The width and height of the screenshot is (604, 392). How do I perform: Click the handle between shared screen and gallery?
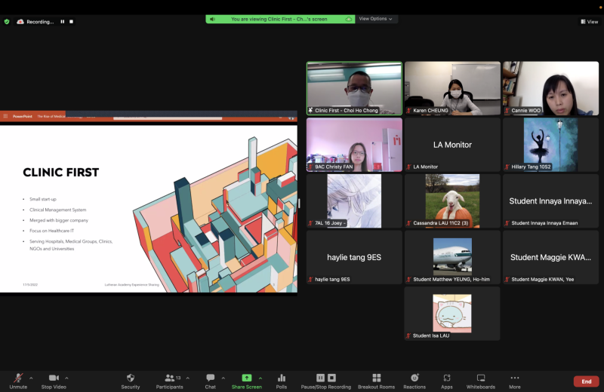[x=299, y=203]
